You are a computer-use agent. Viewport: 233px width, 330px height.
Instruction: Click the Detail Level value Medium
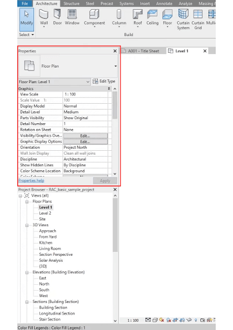coord(86,112)
